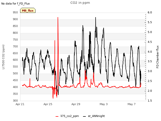Click the 300 left axis value
Screen dimensions: 161x121
coord(15,101)
